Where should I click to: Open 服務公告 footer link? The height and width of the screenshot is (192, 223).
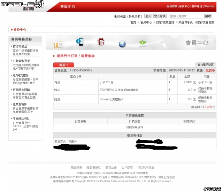click(x=111, y=168)
